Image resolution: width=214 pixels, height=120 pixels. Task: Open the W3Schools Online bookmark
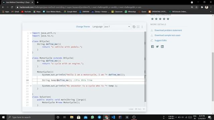pos(178,12)
